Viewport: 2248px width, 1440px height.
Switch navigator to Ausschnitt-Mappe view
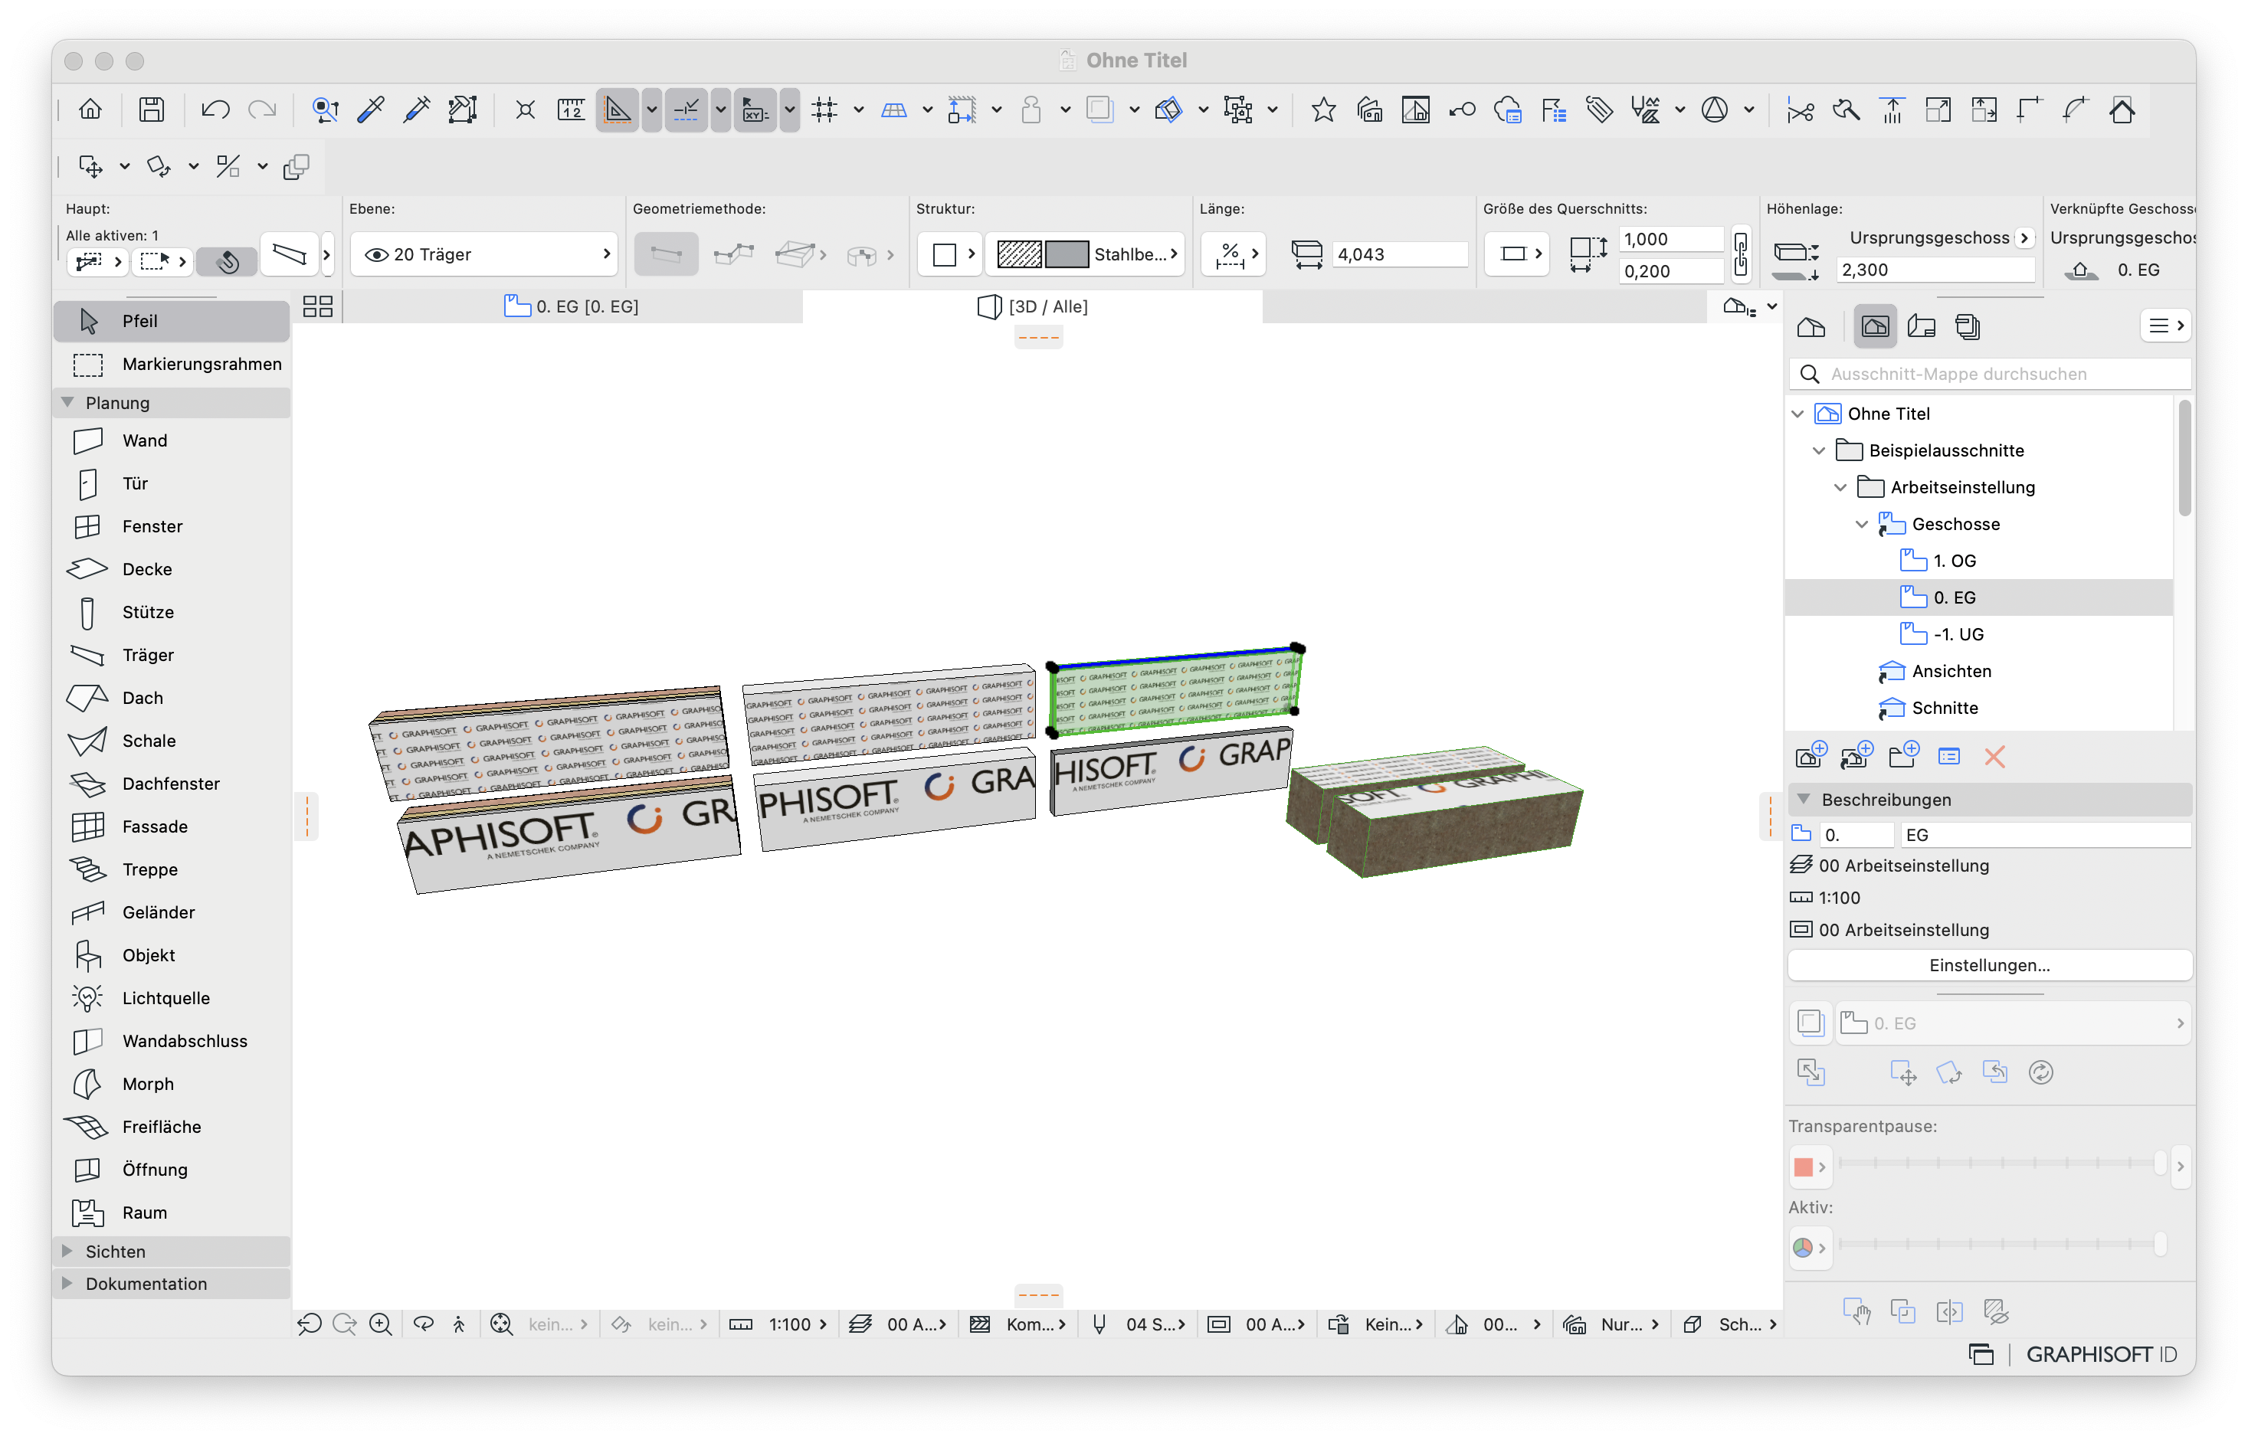click(1875, 326)
